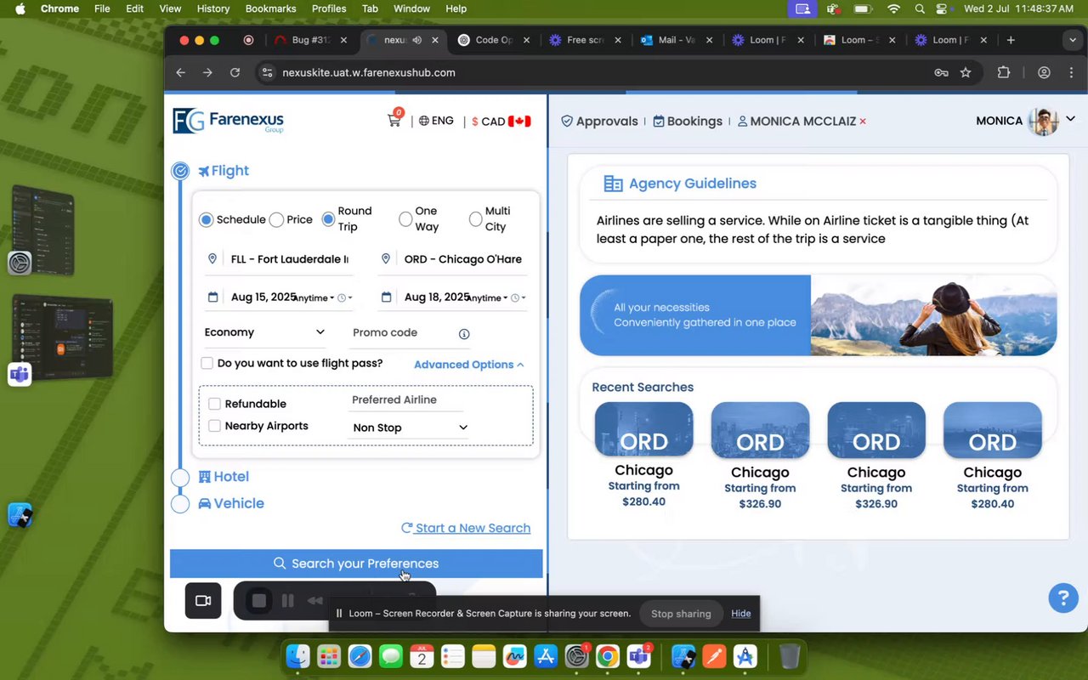
Task: Open the App Store from the Dock
Action: (546, 656)
